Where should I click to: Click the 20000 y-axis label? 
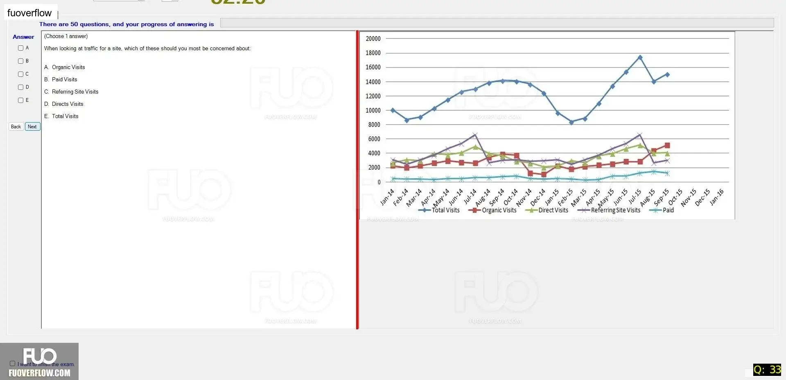373,39
